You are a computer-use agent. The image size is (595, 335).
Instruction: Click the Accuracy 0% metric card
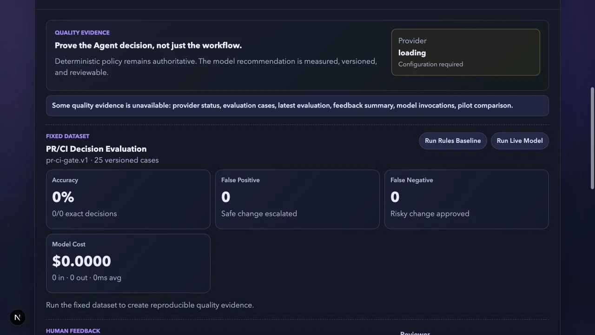[128, 199]
